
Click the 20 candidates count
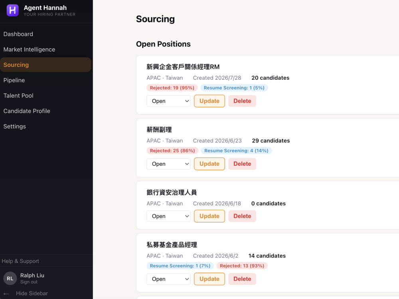coord(270,78)
